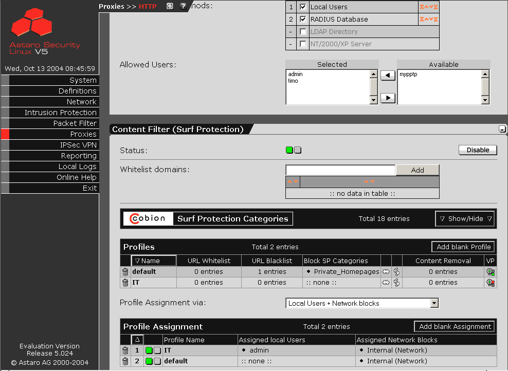Move user to Available with right arrow
Screen dimensions: 508x371
point(388,98)
